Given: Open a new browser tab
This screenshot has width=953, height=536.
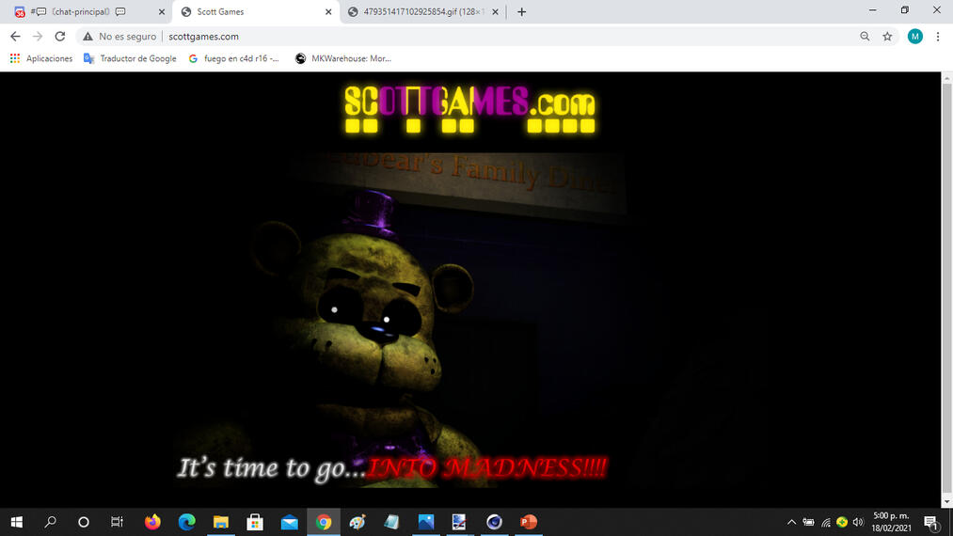Looking at the screenshot, I should (521, 11).
